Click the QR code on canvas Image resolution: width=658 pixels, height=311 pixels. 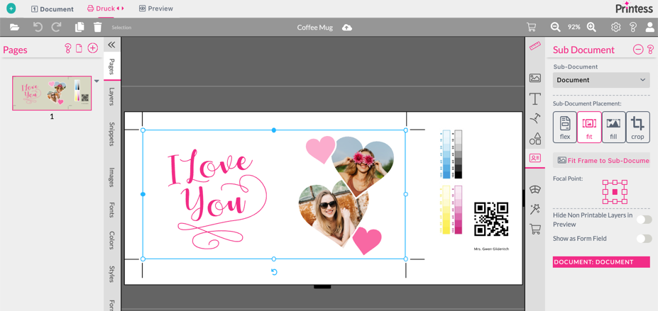491,219
